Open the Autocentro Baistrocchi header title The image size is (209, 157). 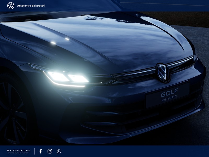[31, 5]
